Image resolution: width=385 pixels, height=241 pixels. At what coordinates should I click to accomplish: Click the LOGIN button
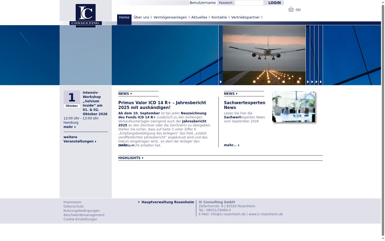point(275,3)
